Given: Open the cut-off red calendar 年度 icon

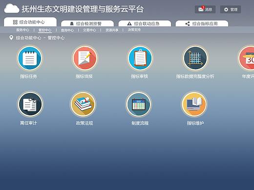Looking at the screenshot, I should (246, 58).
